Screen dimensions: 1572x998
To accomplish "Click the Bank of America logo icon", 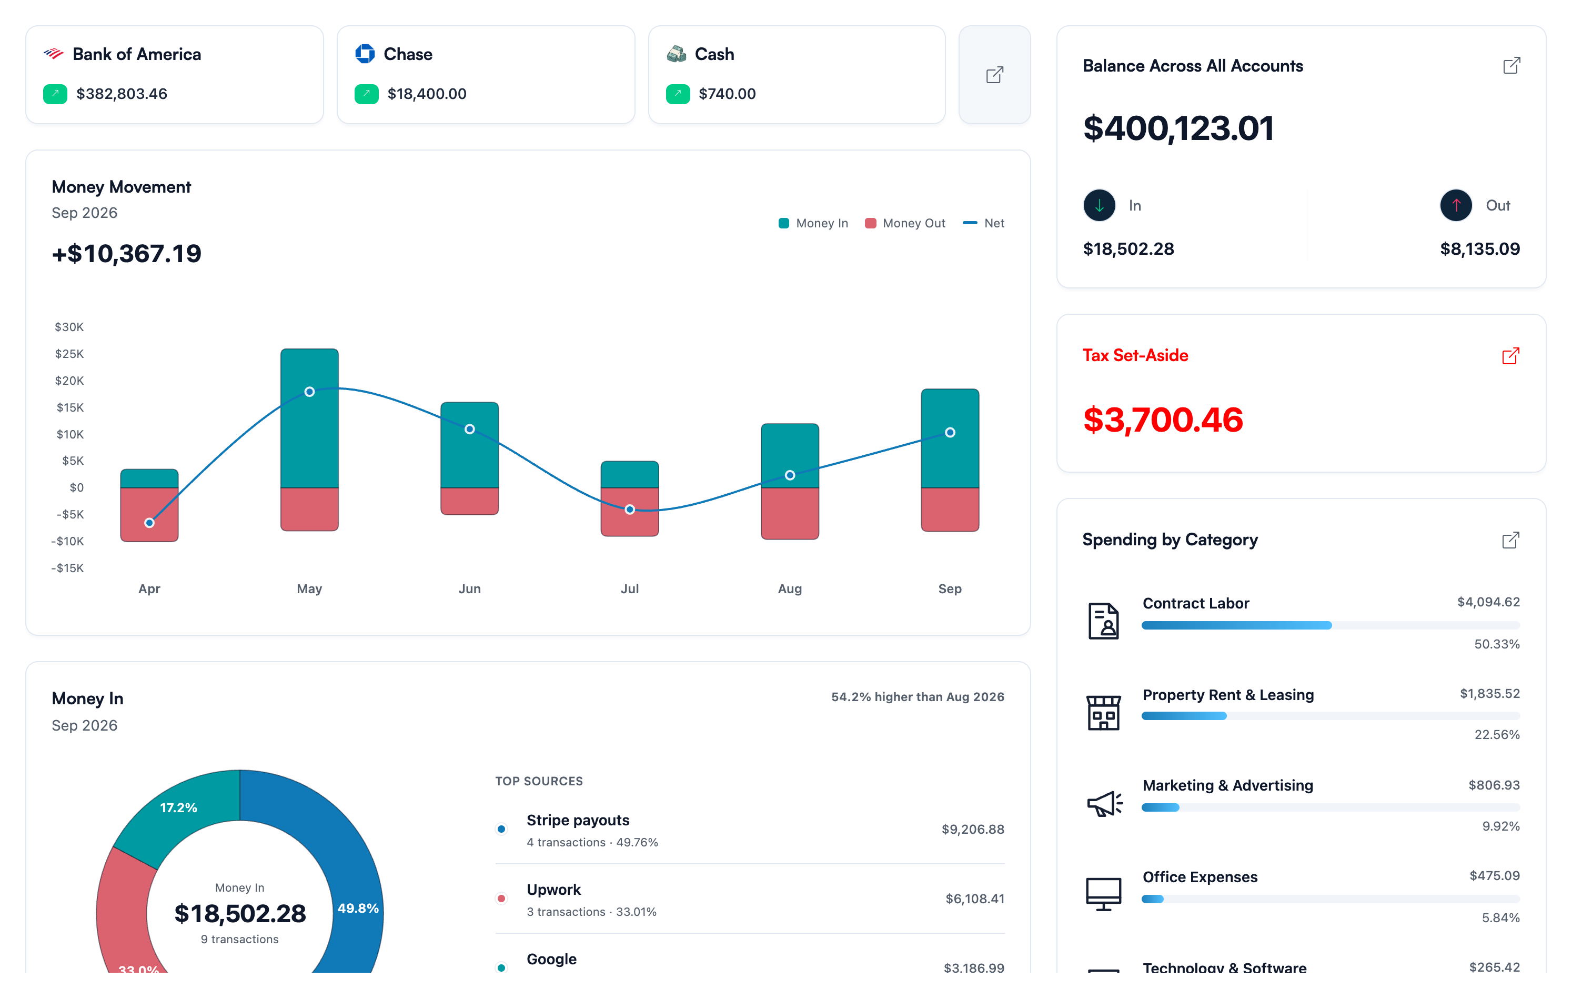I will (x=54, y=54).
